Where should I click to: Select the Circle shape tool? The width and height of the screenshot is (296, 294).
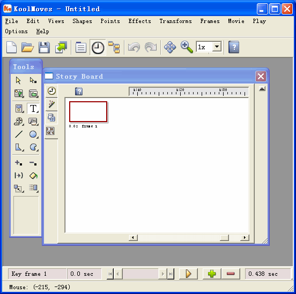33,134
